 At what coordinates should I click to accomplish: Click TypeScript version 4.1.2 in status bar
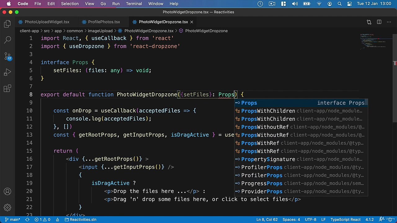[369, 220]
